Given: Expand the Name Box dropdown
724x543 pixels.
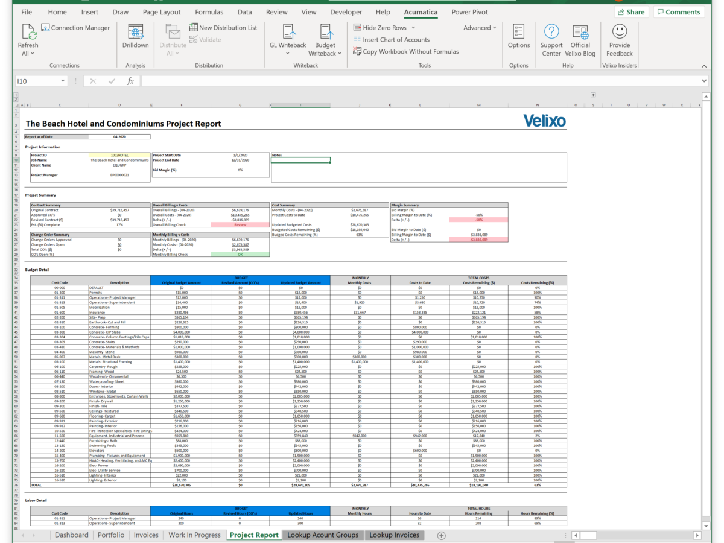Looking at the screenshot, I should pos(62,80).
